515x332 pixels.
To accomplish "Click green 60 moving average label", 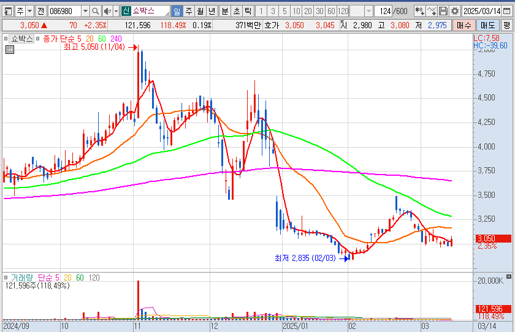I will [102, 39].
